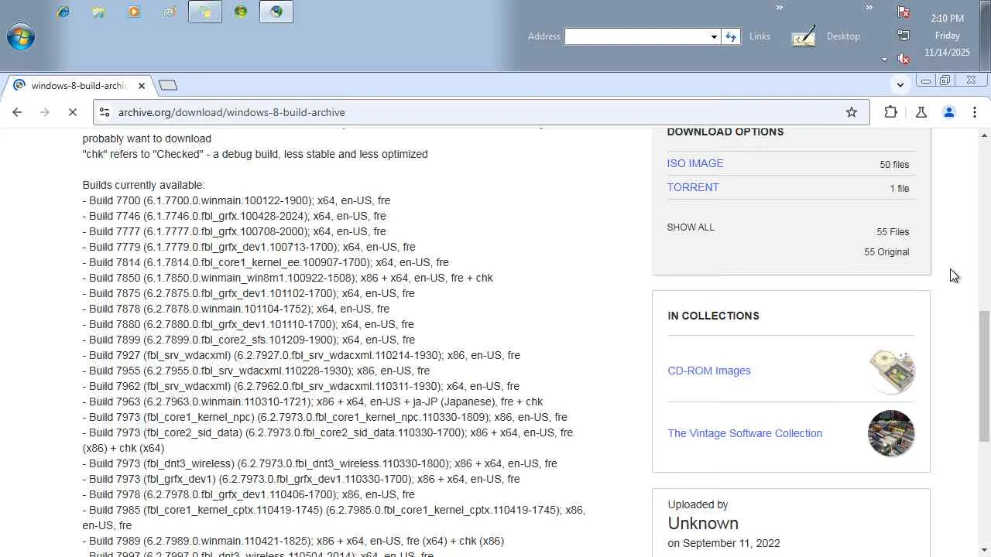Viewport: 991px width, 557px height.
Task: Click the muted volume tray icon
Action: tap(904, 59)
